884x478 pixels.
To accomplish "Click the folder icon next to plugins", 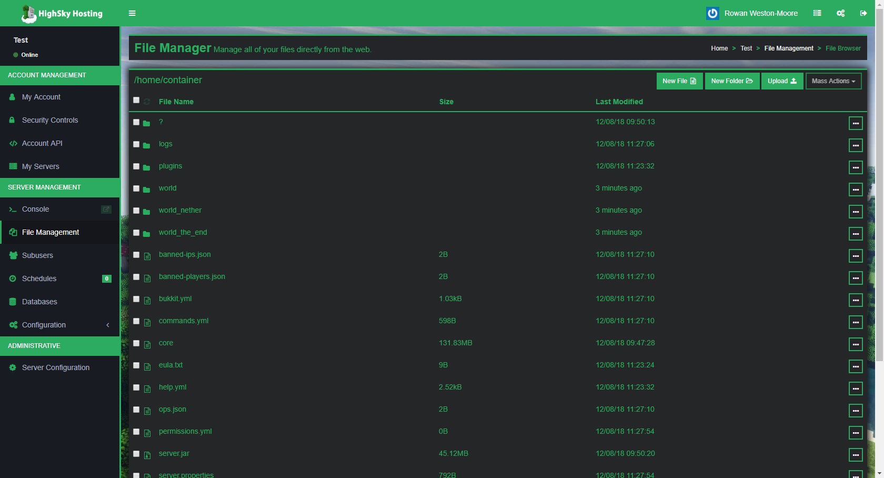I will (x=147, y=167).
